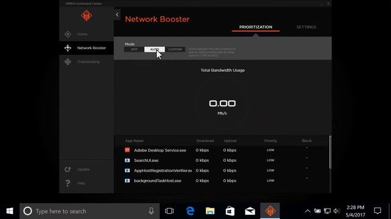Toggle block for backgroundTaskHost.exe
391x219 pixels.
[x=307, y=178]
